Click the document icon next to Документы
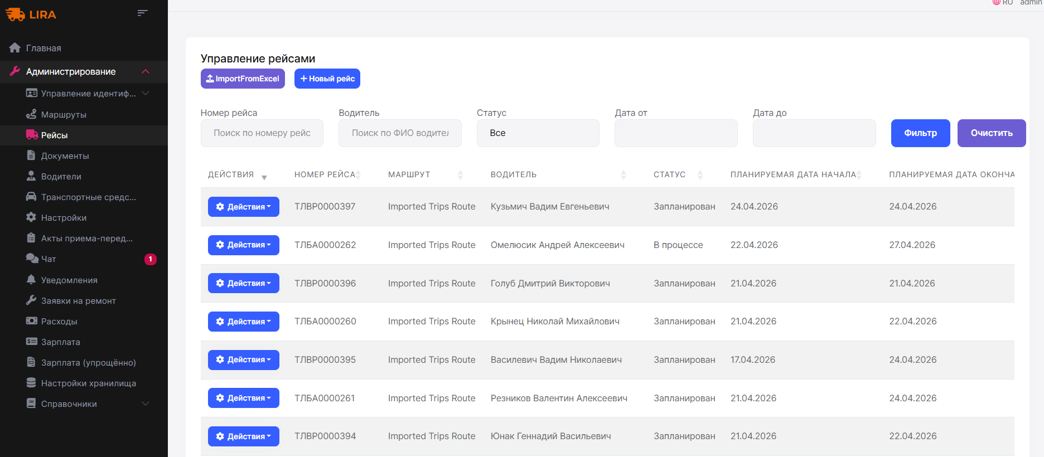The height and width of the screenshot is (457, 1044). [31, 155]
